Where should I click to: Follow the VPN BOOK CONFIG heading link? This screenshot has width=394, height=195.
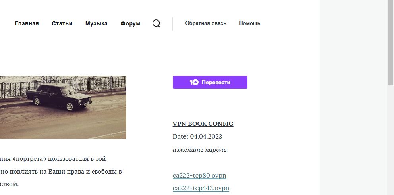(x=203, y=124)
